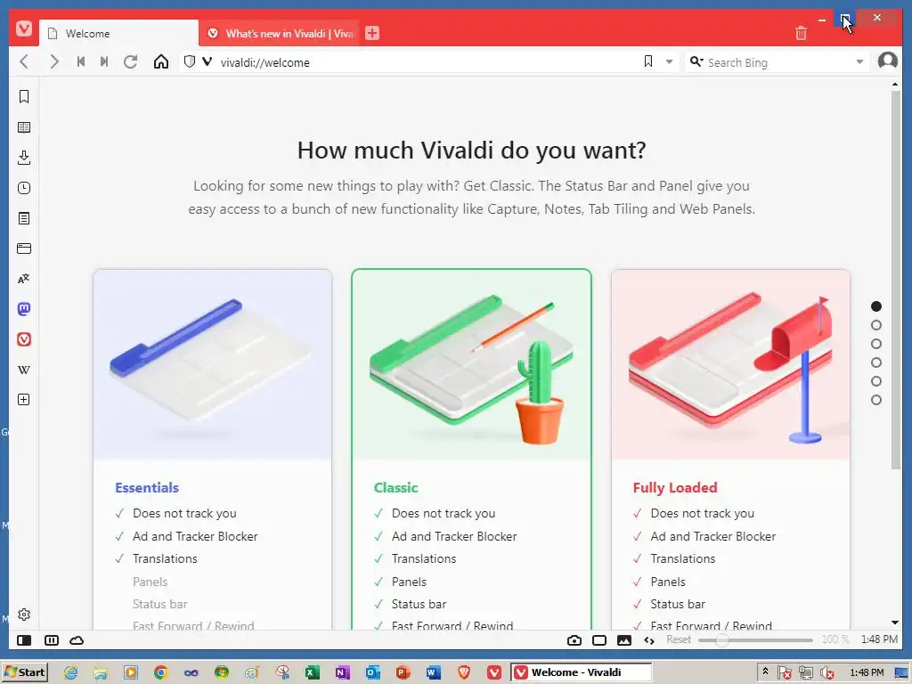Click the Search Bing field

(x=778, y=61)
